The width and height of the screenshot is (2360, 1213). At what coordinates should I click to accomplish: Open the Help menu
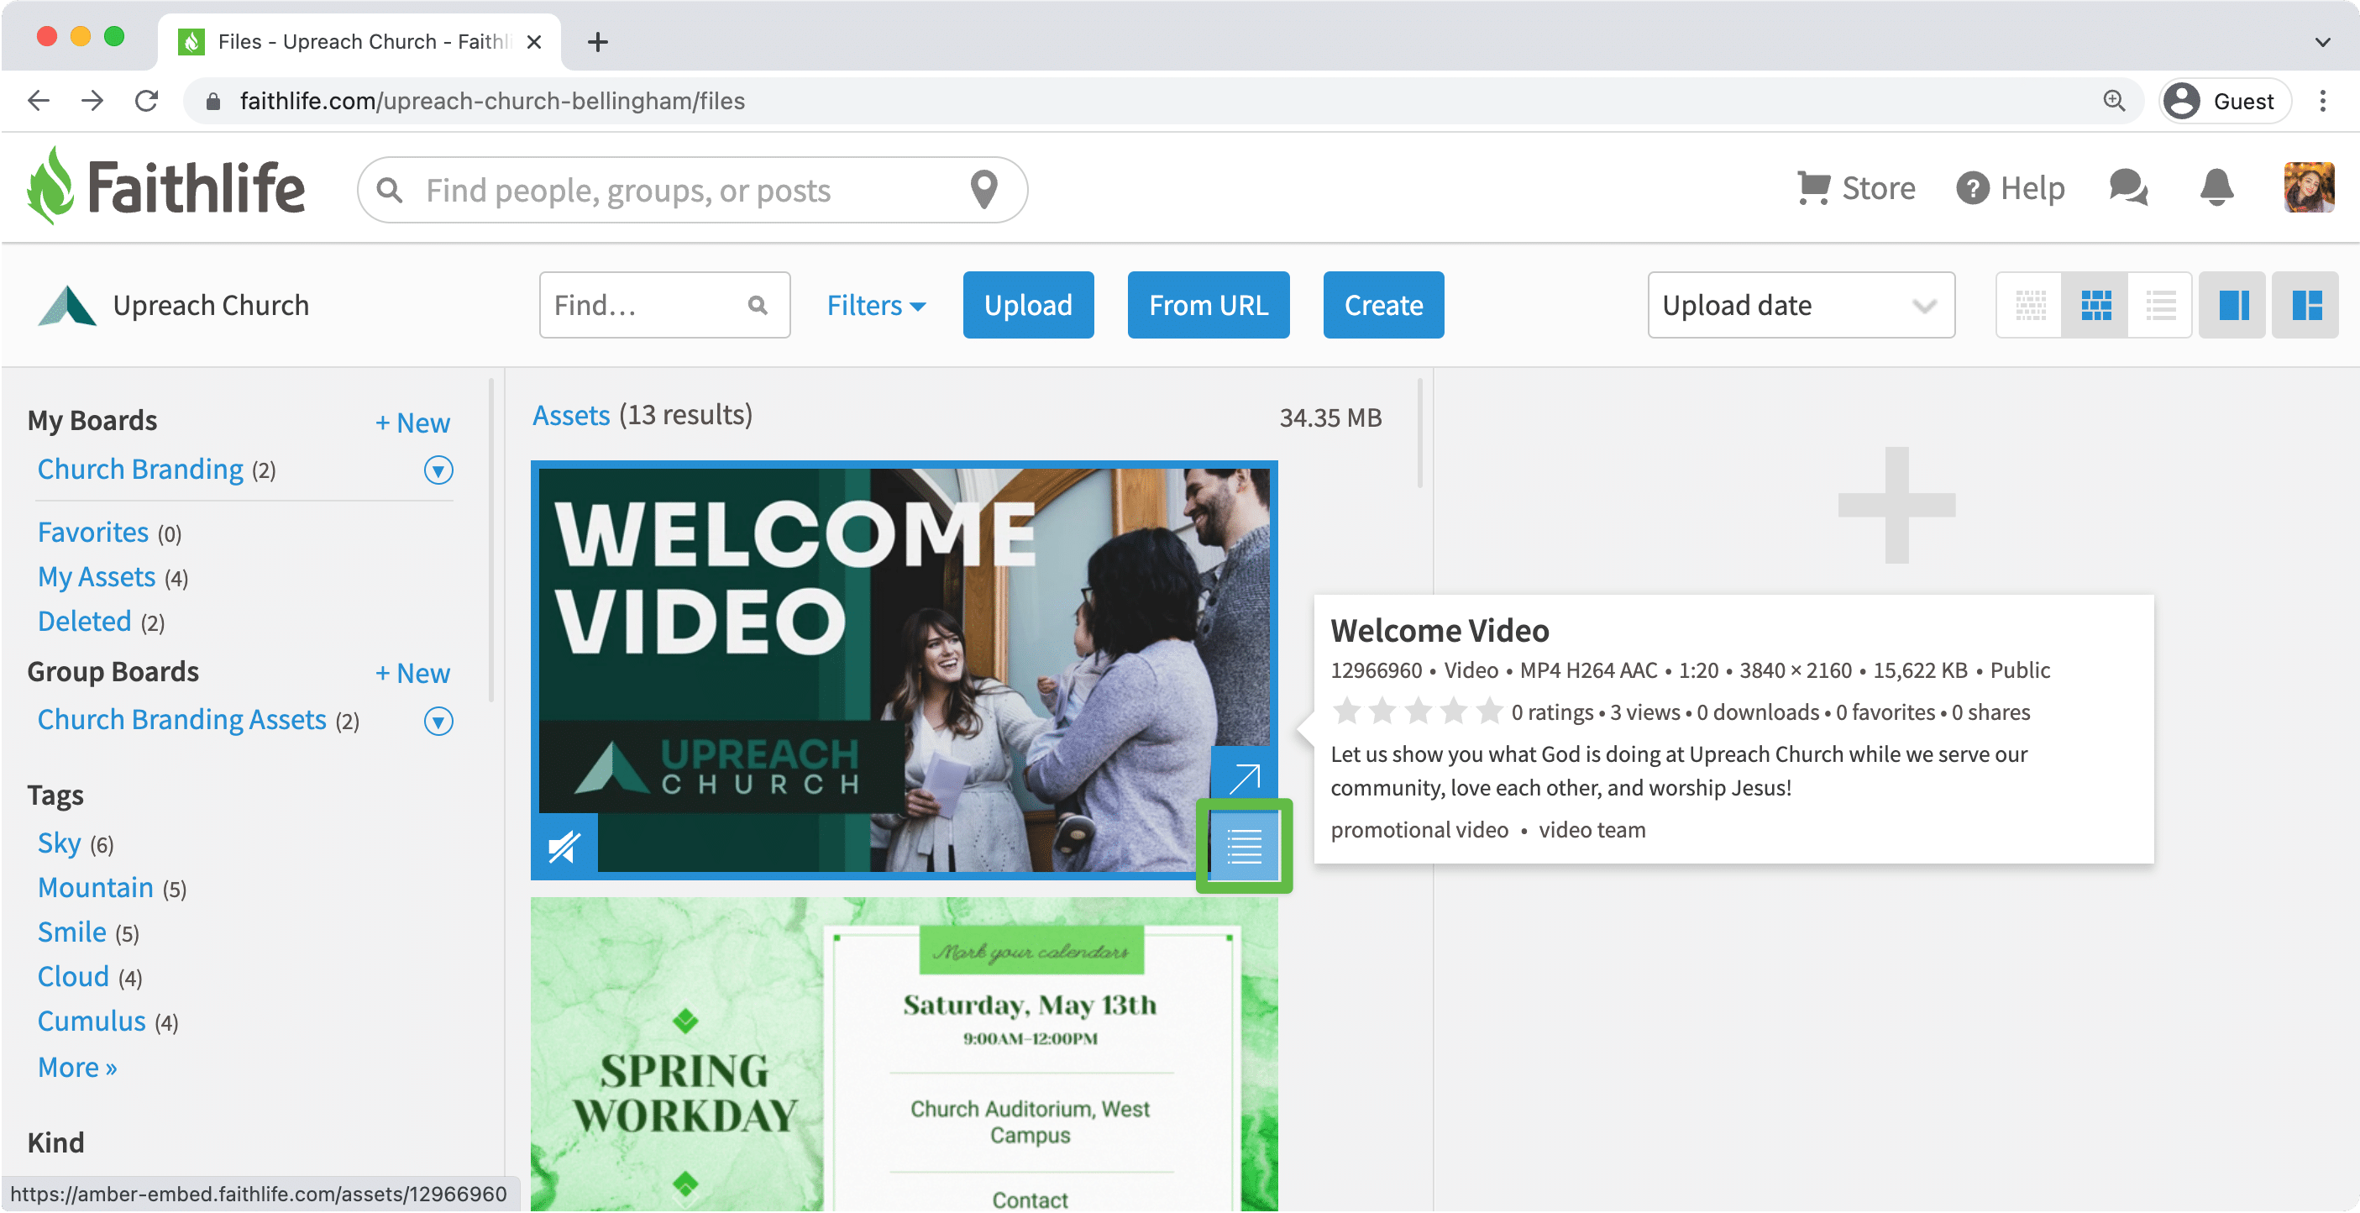tap(2010, 189)
